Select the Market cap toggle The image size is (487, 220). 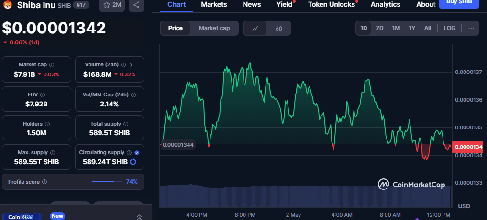[x=214, y=28]
